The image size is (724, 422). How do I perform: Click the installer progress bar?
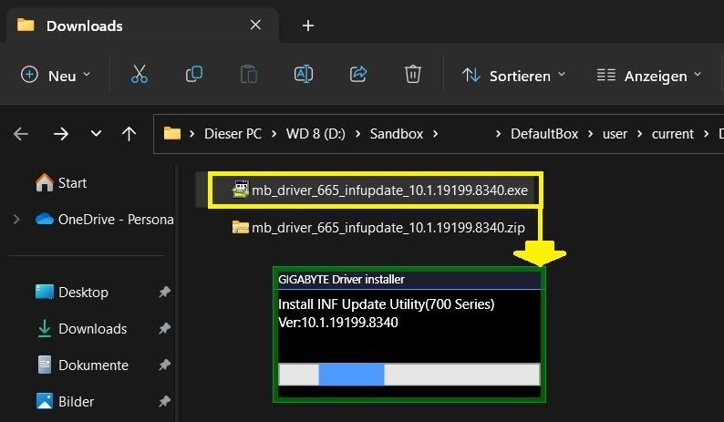click(409, 375)
